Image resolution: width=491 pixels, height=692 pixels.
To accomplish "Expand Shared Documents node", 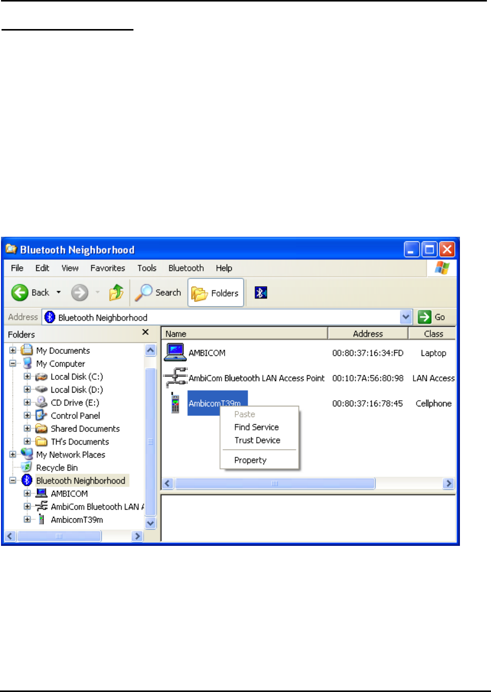I will [x=28, y=428].
